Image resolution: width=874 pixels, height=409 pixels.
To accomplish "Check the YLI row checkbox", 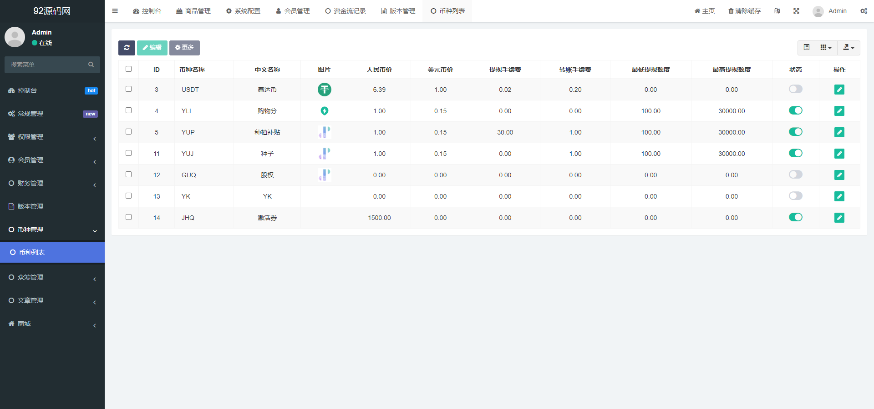I will (129, 110).
